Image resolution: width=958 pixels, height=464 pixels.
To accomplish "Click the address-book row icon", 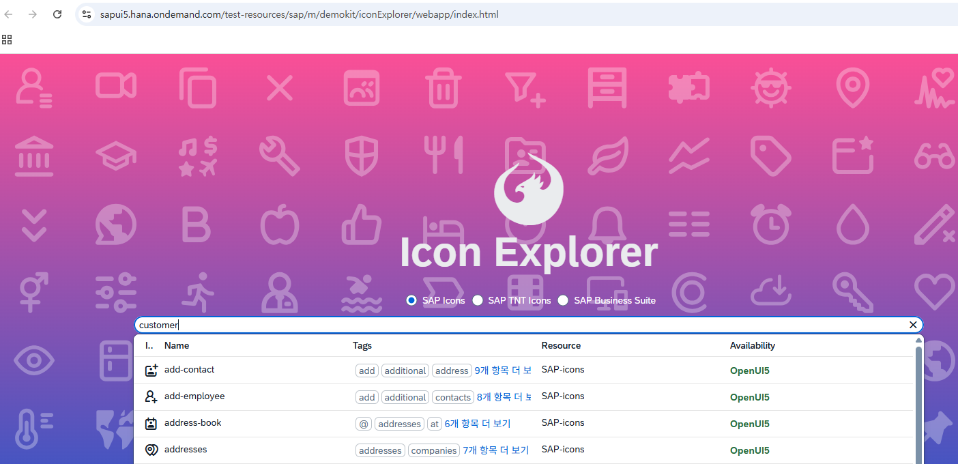I will [151, 424].
